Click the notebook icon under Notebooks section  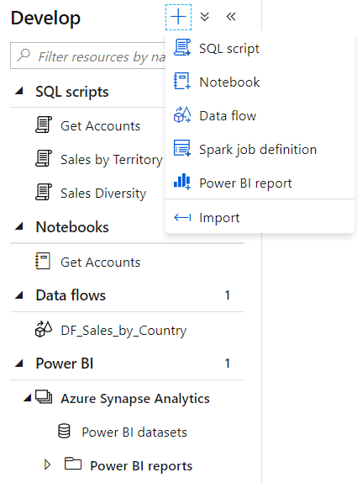(x=43, y=261)
